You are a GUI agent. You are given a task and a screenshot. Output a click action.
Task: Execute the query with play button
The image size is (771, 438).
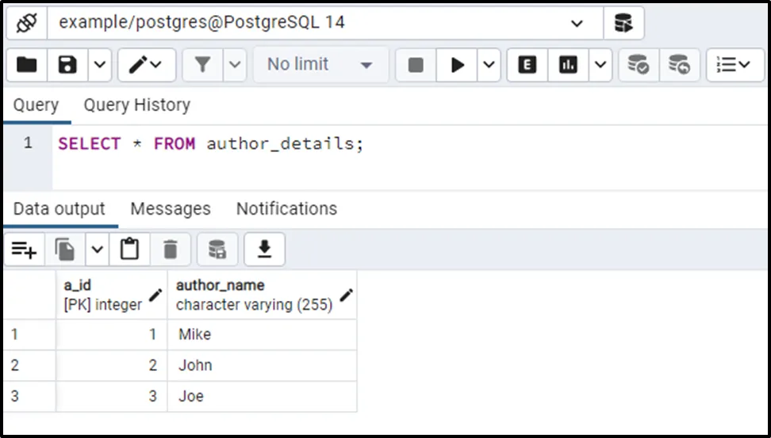[458, 65]
